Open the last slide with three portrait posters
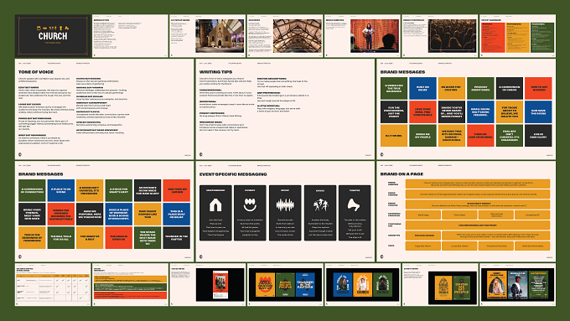The height and width of the screenshot is (321, 570). [x=517, y=284]
